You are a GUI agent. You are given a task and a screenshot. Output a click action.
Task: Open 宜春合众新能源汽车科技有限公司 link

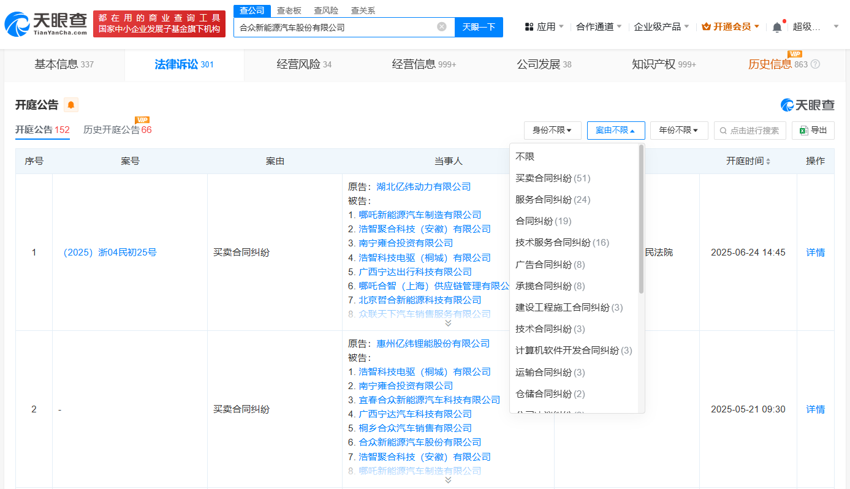[430, 400]
